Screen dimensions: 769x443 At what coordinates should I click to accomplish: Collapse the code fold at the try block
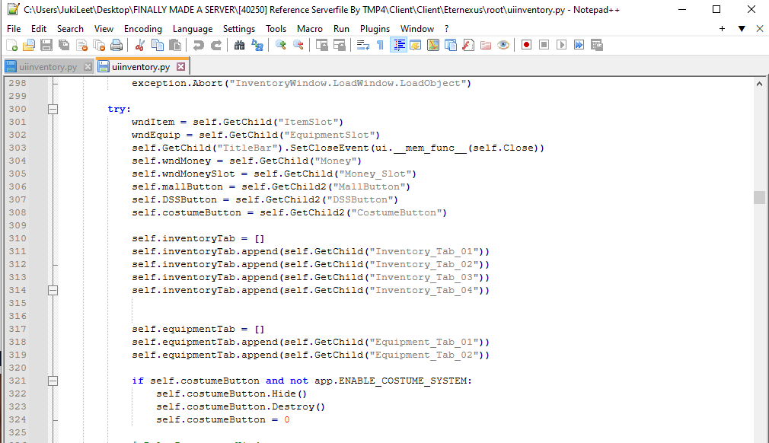click(52, 108)
